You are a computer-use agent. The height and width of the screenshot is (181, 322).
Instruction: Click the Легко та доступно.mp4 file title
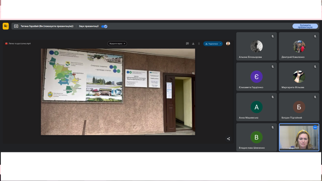pos(19,43)
